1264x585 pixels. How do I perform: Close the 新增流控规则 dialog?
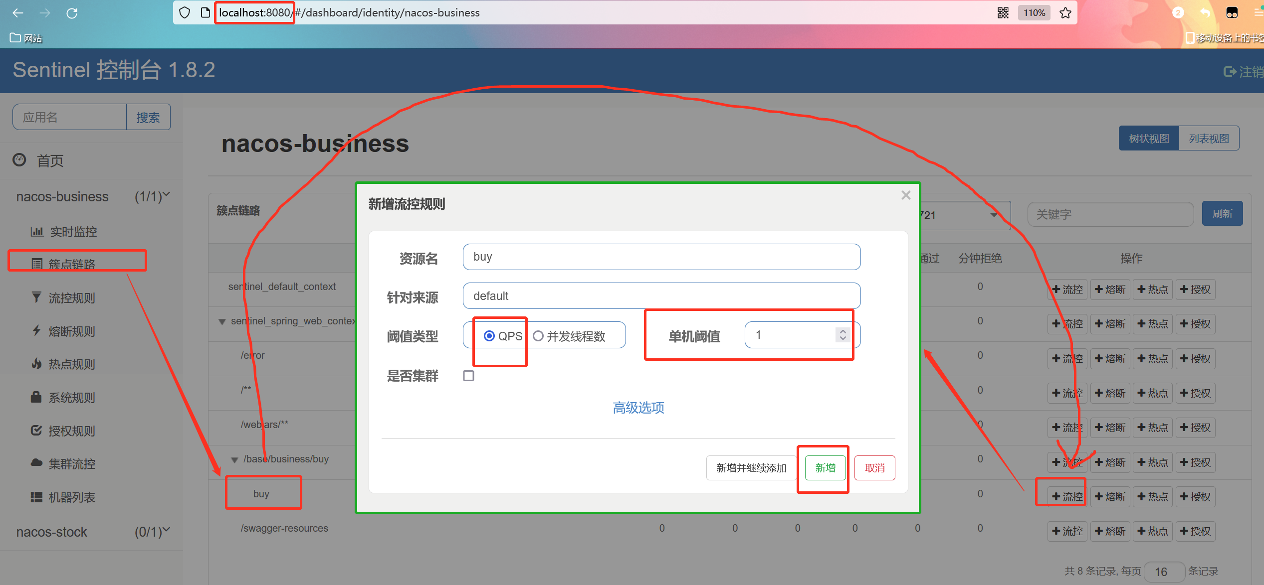click(x=906, y=195)
